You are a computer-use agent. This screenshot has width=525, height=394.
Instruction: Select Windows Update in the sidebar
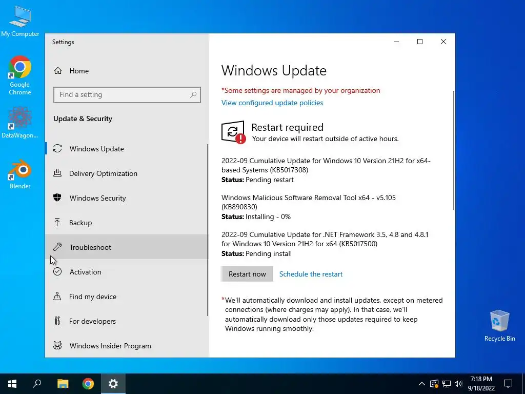click(x=127, y=148)
